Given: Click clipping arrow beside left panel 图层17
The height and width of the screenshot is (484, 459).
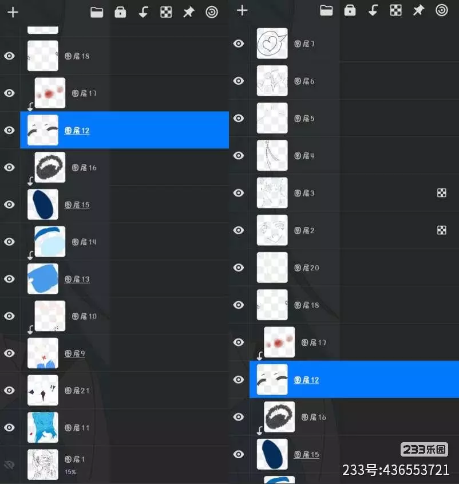Looking at the screenshot, I should 30,107.
